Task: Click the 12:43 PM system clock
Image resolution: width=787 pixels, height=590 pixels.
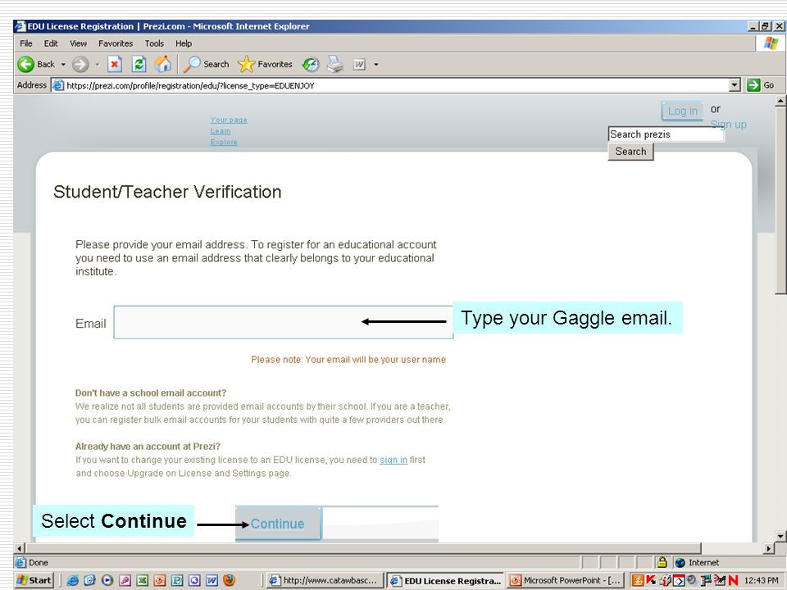Action: coord(761,580)
